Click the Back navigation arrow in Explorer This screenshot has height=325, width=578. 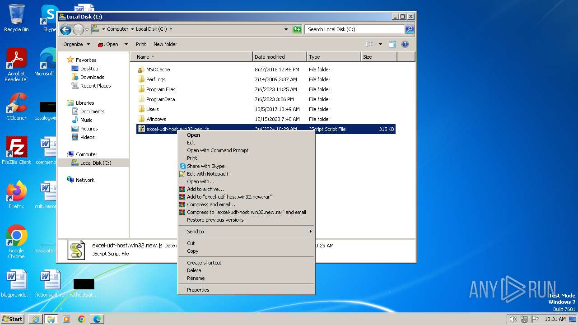tap(65, 29)
